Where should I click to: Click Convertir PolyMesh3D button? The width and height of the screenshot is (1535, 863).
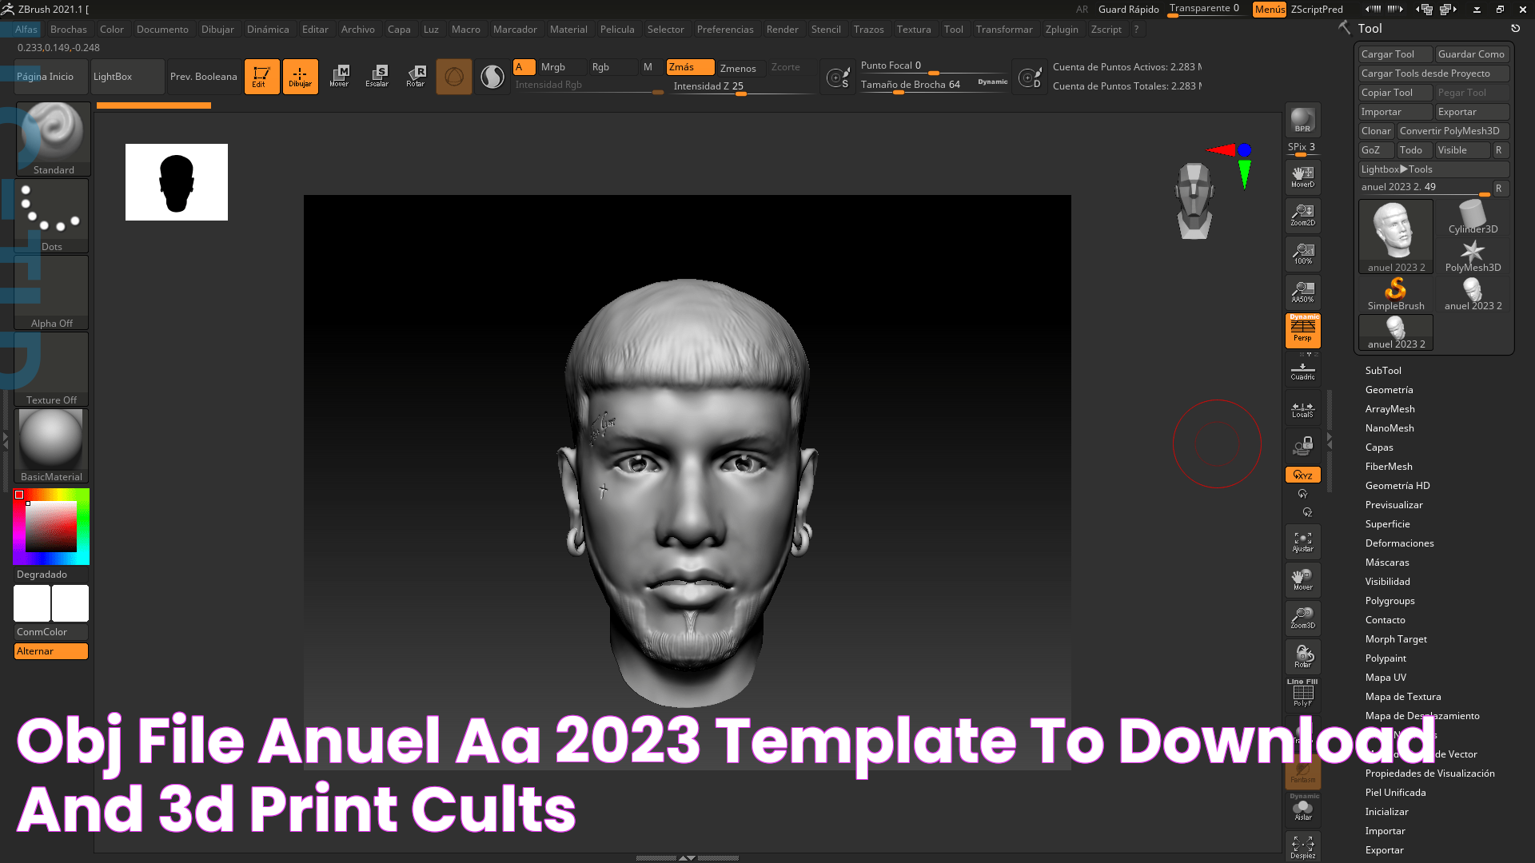click(x=1453, y=131)
